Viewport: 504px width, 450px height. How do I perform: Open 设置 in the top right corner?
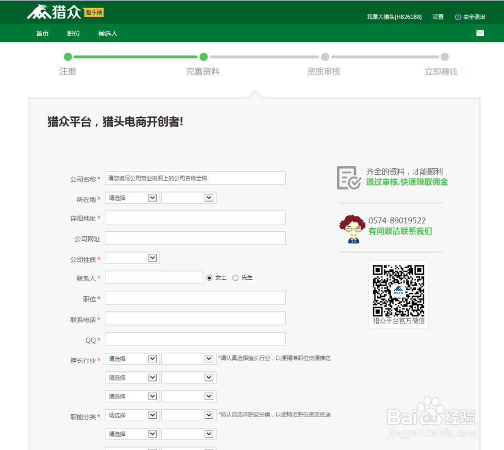[437, 16]
